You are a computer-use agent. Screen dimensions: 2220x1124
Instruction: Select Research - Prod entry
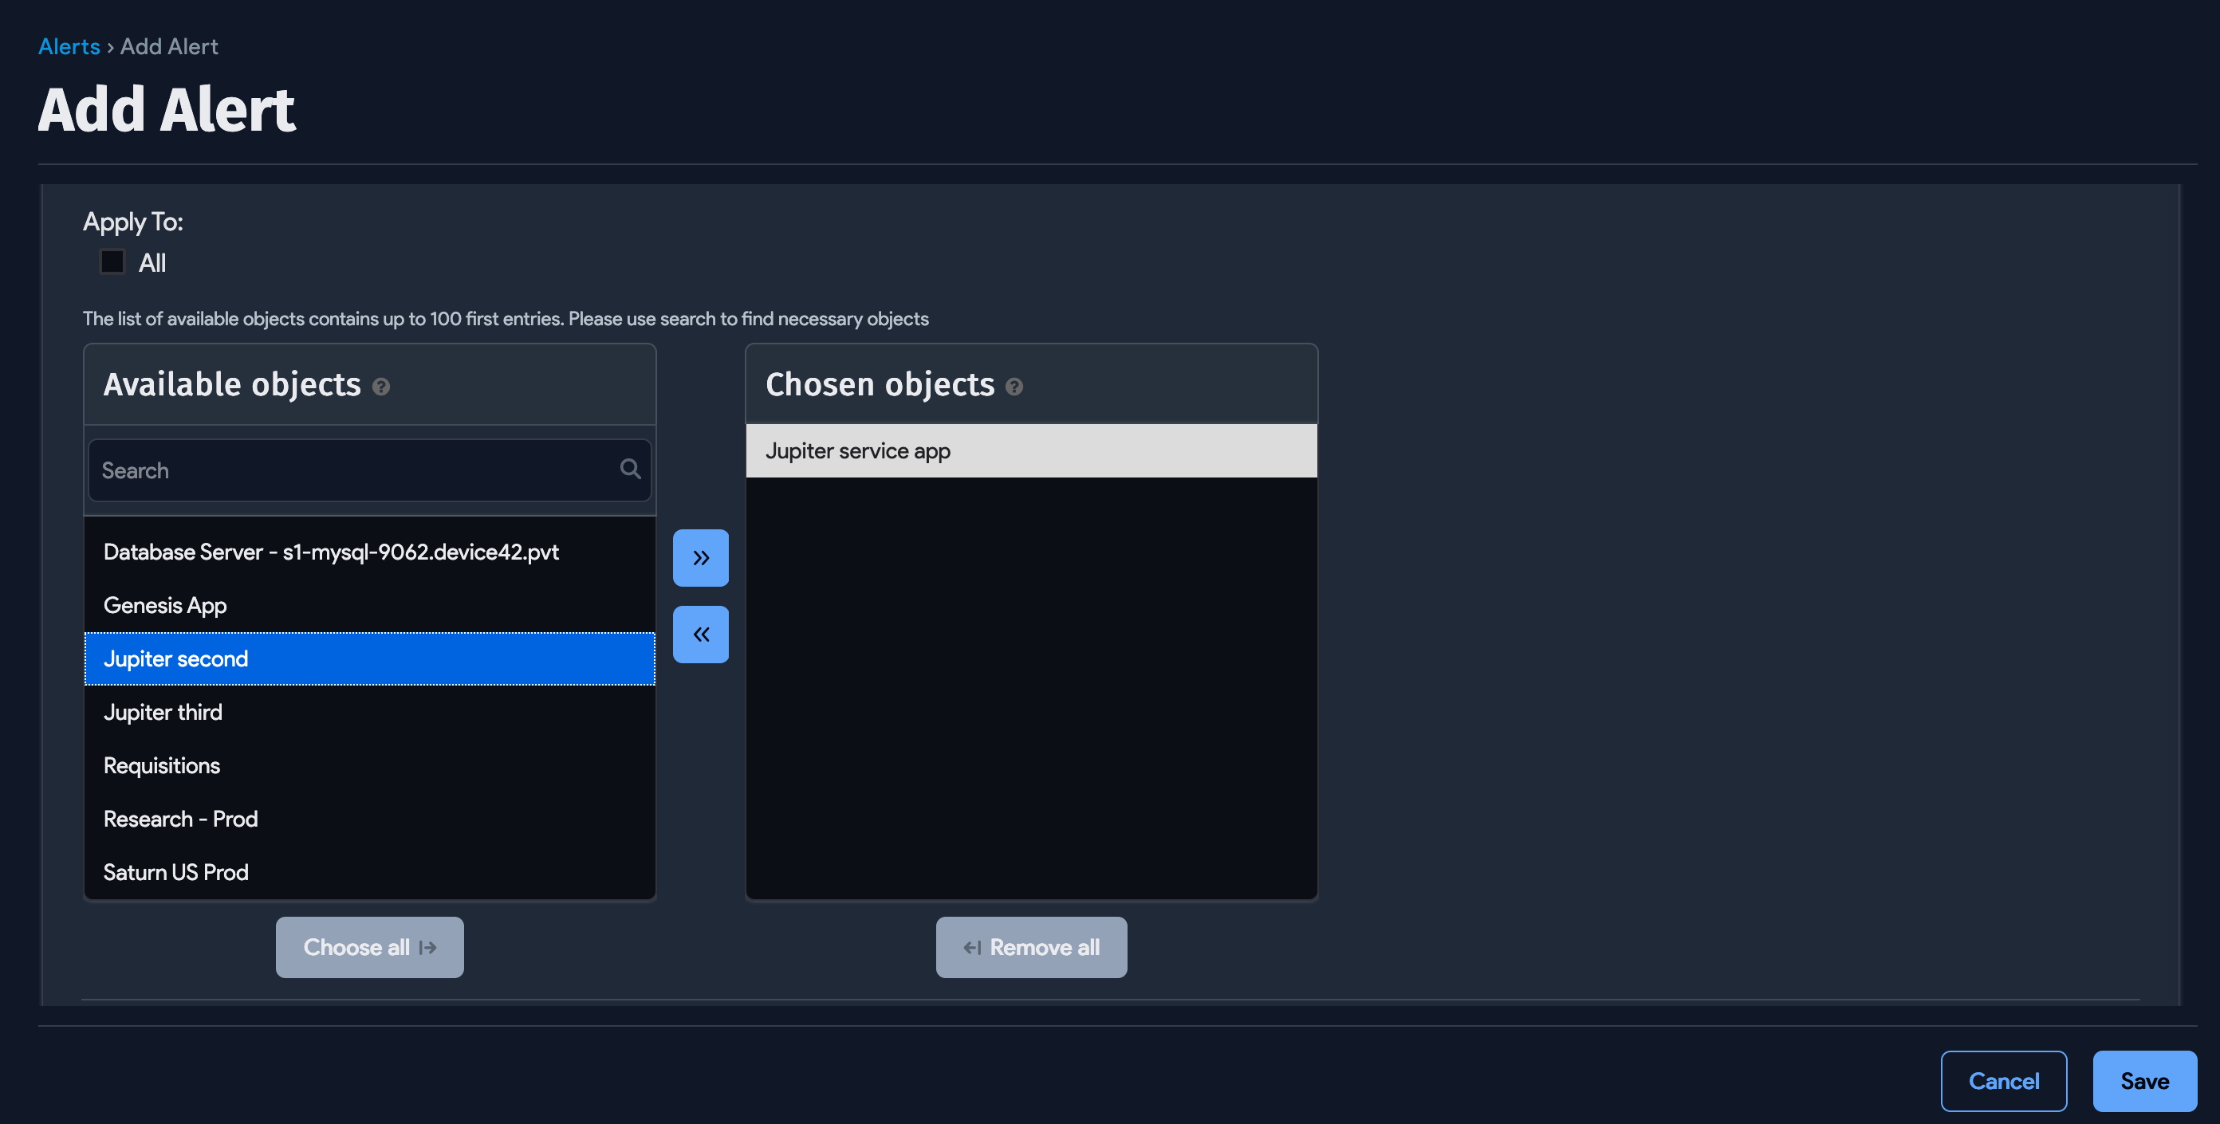pos(180,818)
